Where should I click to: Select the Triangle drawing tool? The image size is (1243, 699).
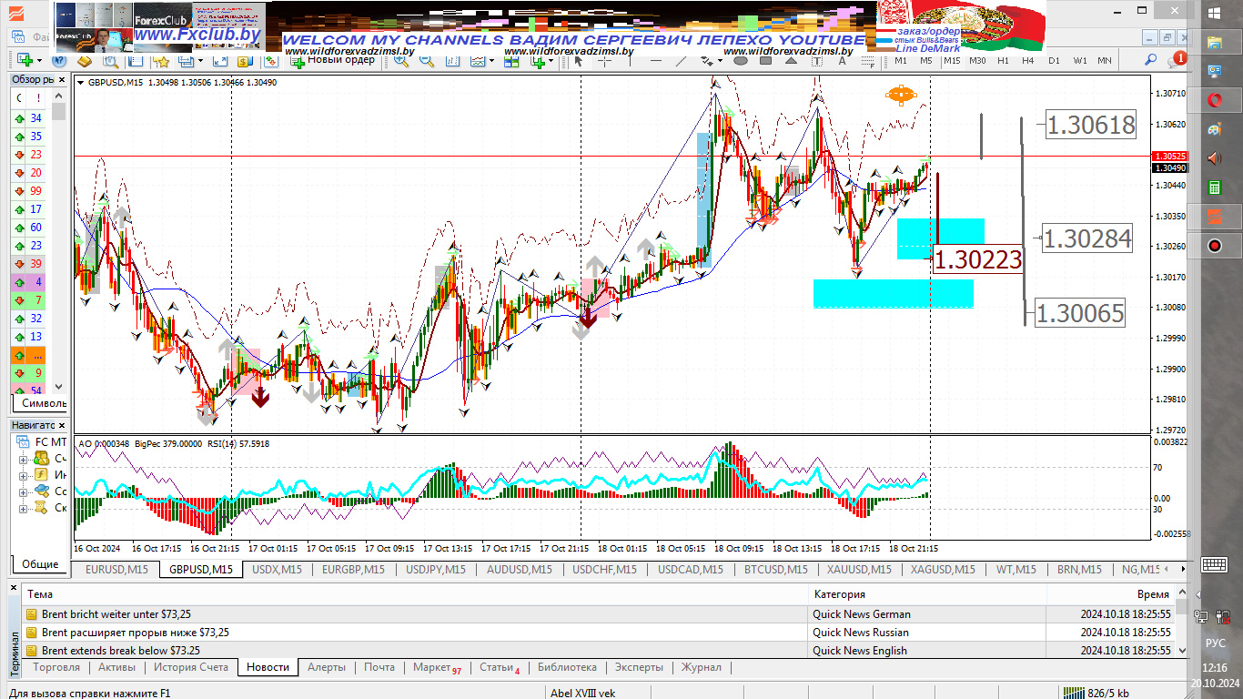[791, 61]
